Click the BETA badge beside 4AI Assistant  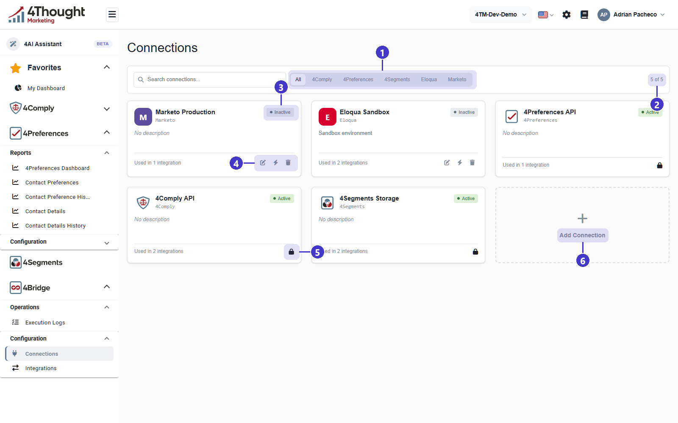[x=103, y=44]
